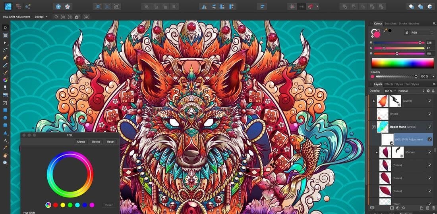Select the Triangle shape tool
Image resolution: width=437 pixels, height=214 pixels.
[5, 133]
